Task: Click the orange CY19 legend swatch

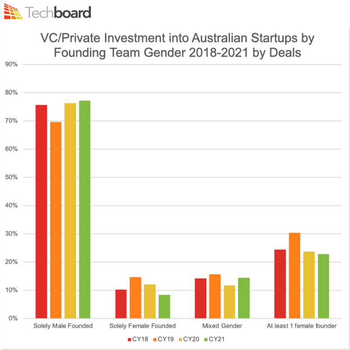Action: click(154, 339)
